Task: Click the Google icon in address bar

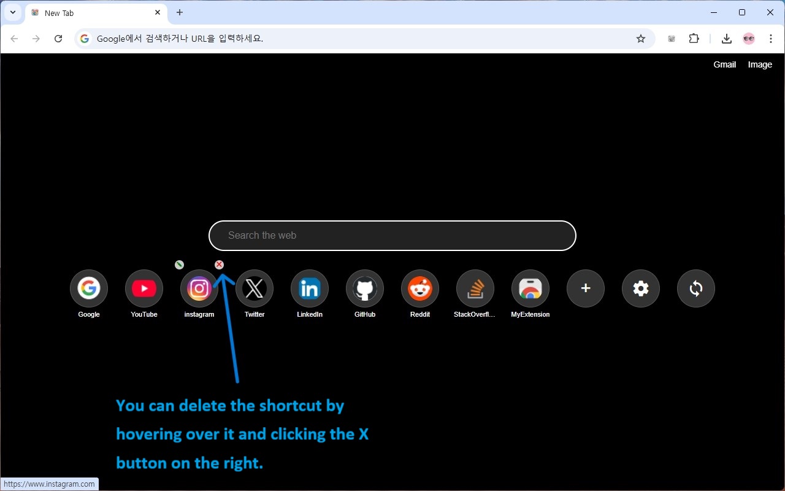Action: (x=85, y=39)
